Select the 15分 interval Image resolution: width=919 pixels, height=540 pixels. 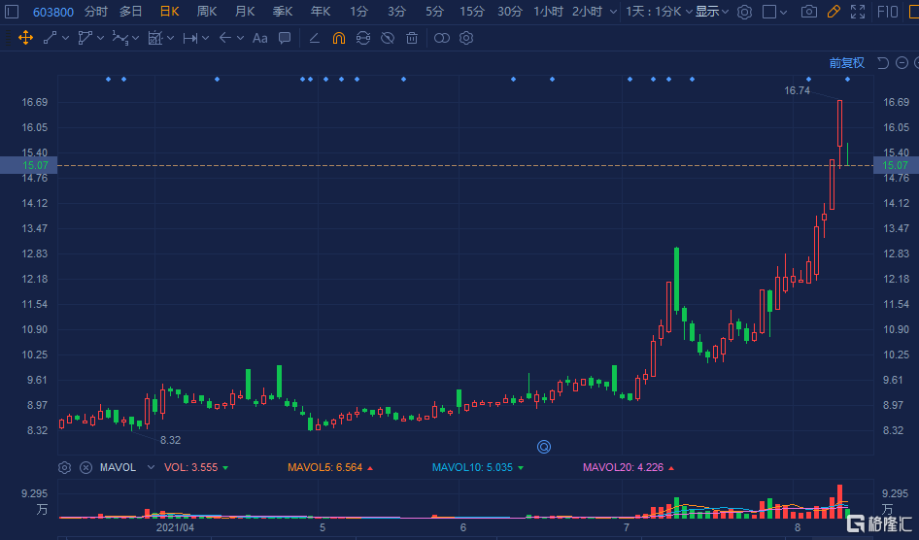coord(472,12)
